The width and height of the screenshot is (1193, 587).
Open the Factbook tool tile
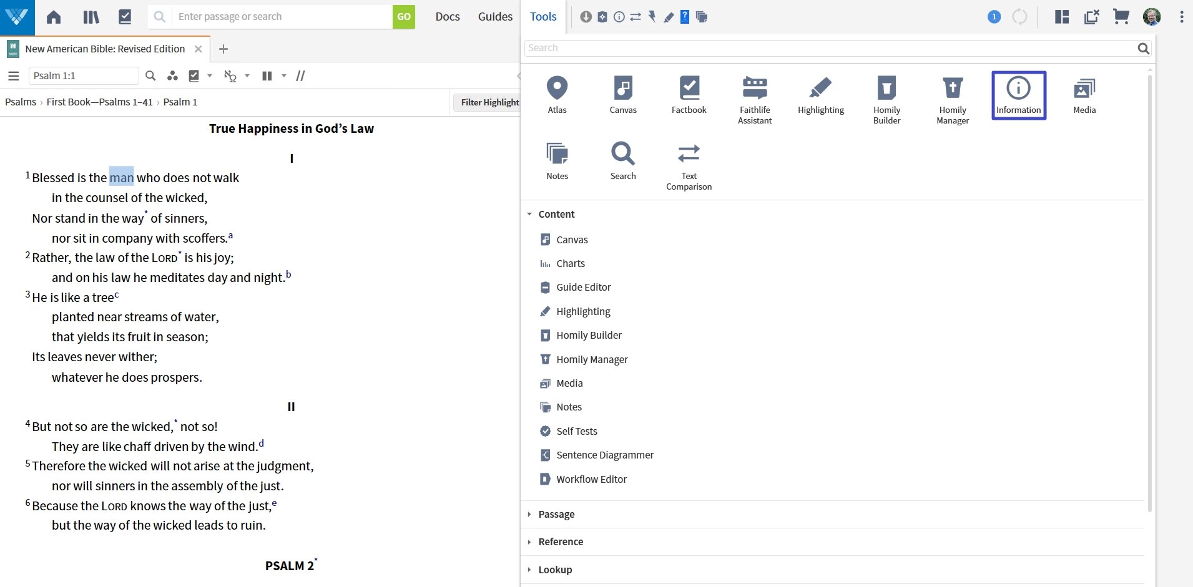click(x=689, y=95)
